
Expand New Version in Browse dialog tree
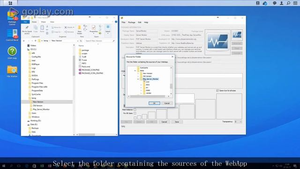[x=138, y=73]
